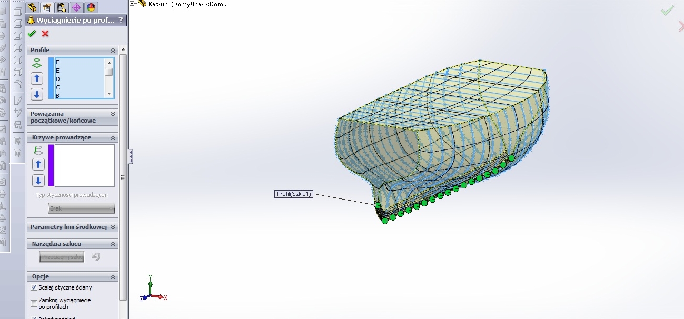Open help for Wyciągnięcie po profilach

(x=121, y=21)
